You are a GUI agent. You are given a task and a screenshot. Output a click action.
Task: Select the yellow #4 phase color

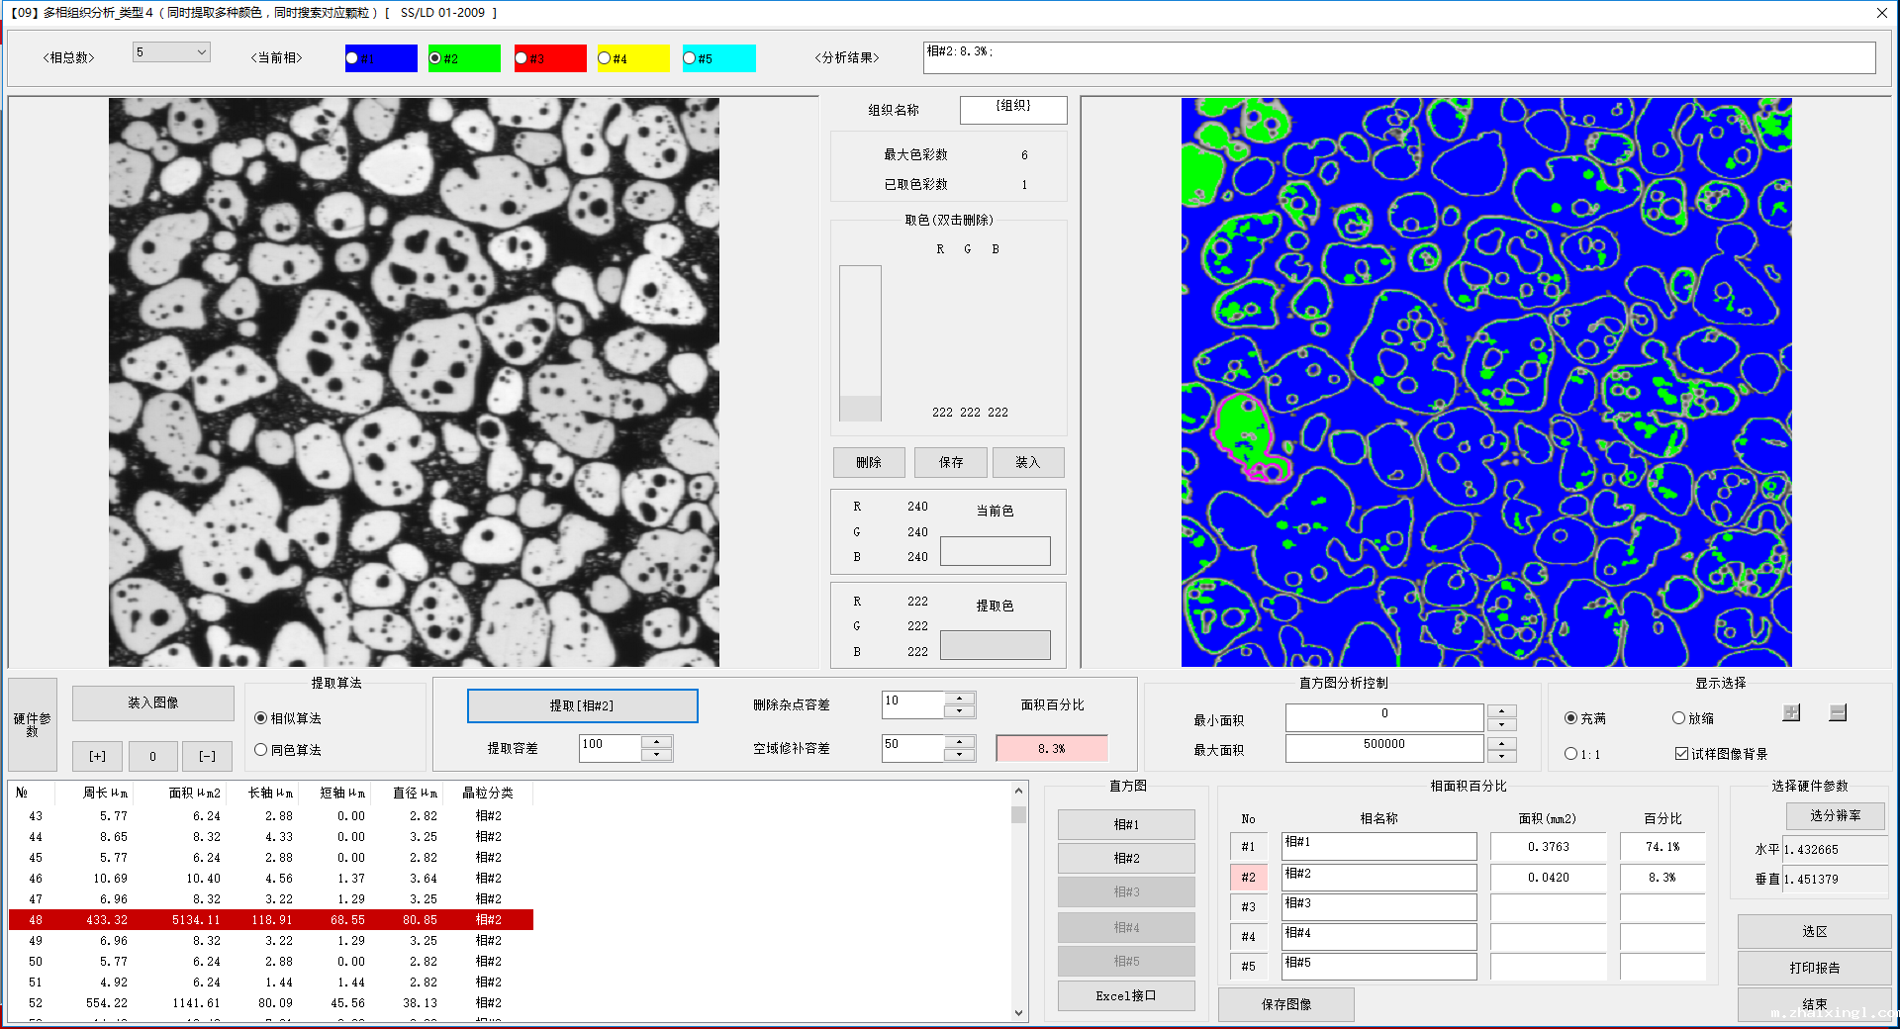(x=605, y=58)
